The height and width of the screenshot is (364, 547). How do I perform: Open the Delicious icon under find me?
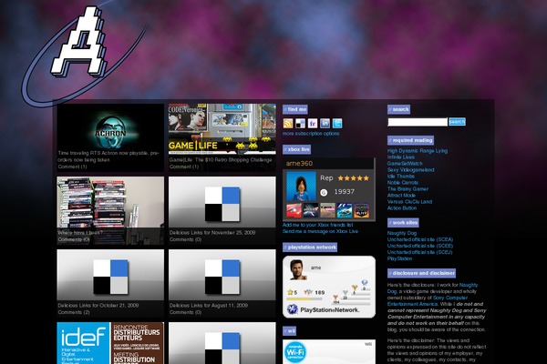300,124
